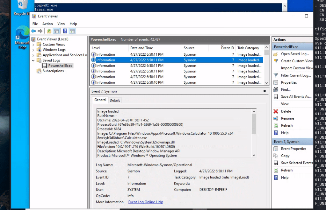326x210 pixels.
Task: Switch to the Details tab
Action: pyautogui.click(x=115, y=100)
